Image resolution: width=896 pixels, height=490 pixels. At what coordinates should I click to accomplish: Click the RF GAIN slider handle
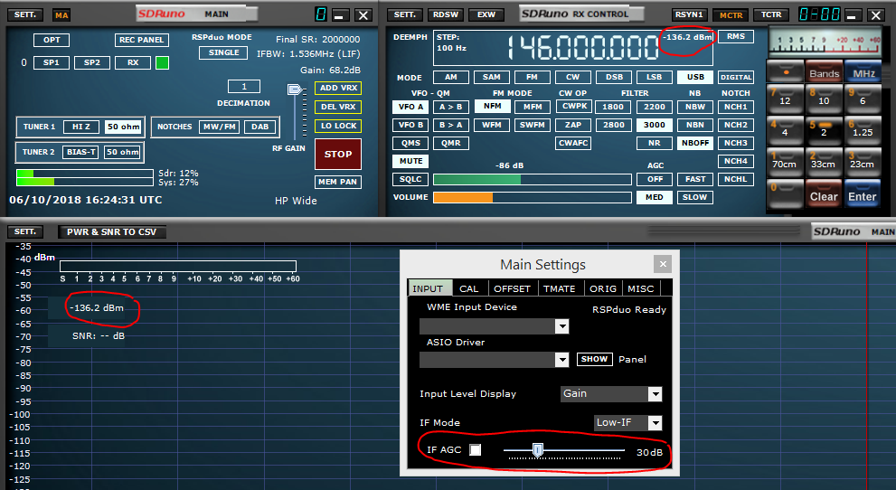pos(294,90)
